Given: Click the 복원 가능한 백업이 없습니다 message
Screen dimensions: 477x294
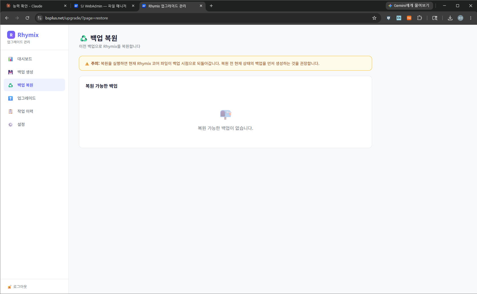Looking at the screenshot, I should [226, 128].
